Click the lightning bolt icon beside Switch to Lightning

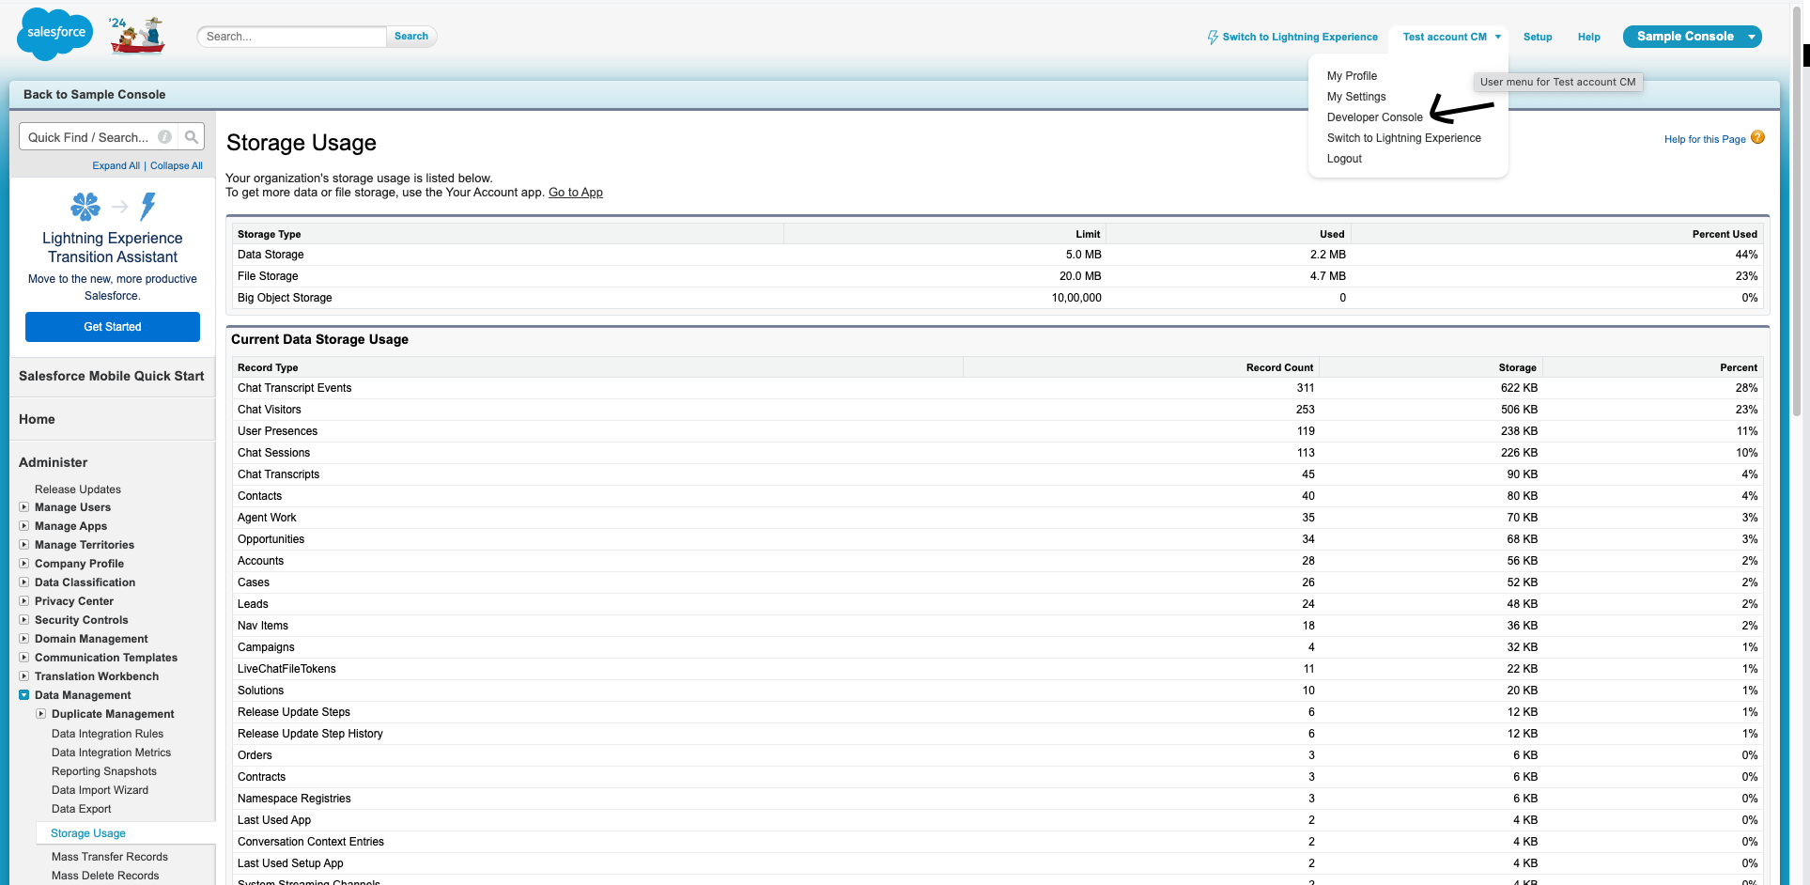pyautogui.click(x=1213, y=38)
